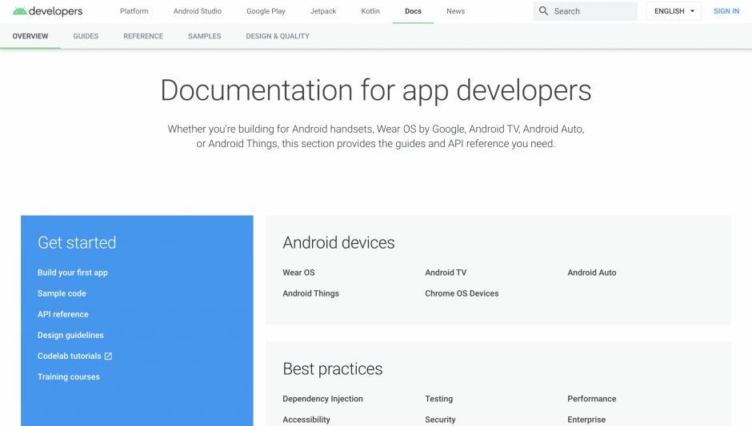The width and height of the screenshot is (752, 426).
Task: Open the Training courses link
Action: point(69,376)
